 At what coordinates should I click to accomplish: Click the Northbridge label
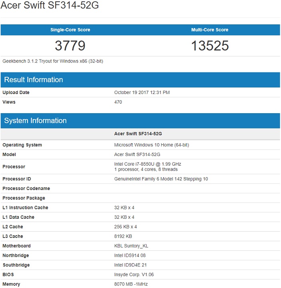(16, 256)
